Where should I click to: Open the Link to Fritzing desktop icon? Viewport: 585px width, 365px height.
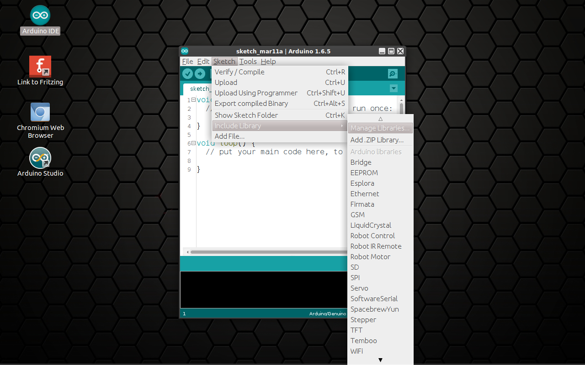(x=40, y=71)
